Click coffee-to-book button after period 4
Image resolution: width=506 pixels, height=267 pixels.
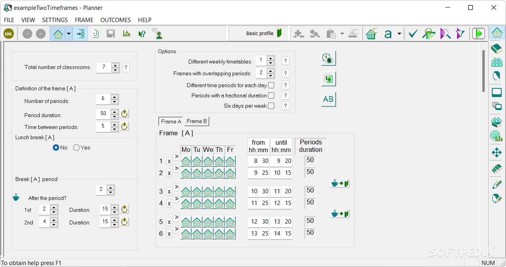coord(340,214)
